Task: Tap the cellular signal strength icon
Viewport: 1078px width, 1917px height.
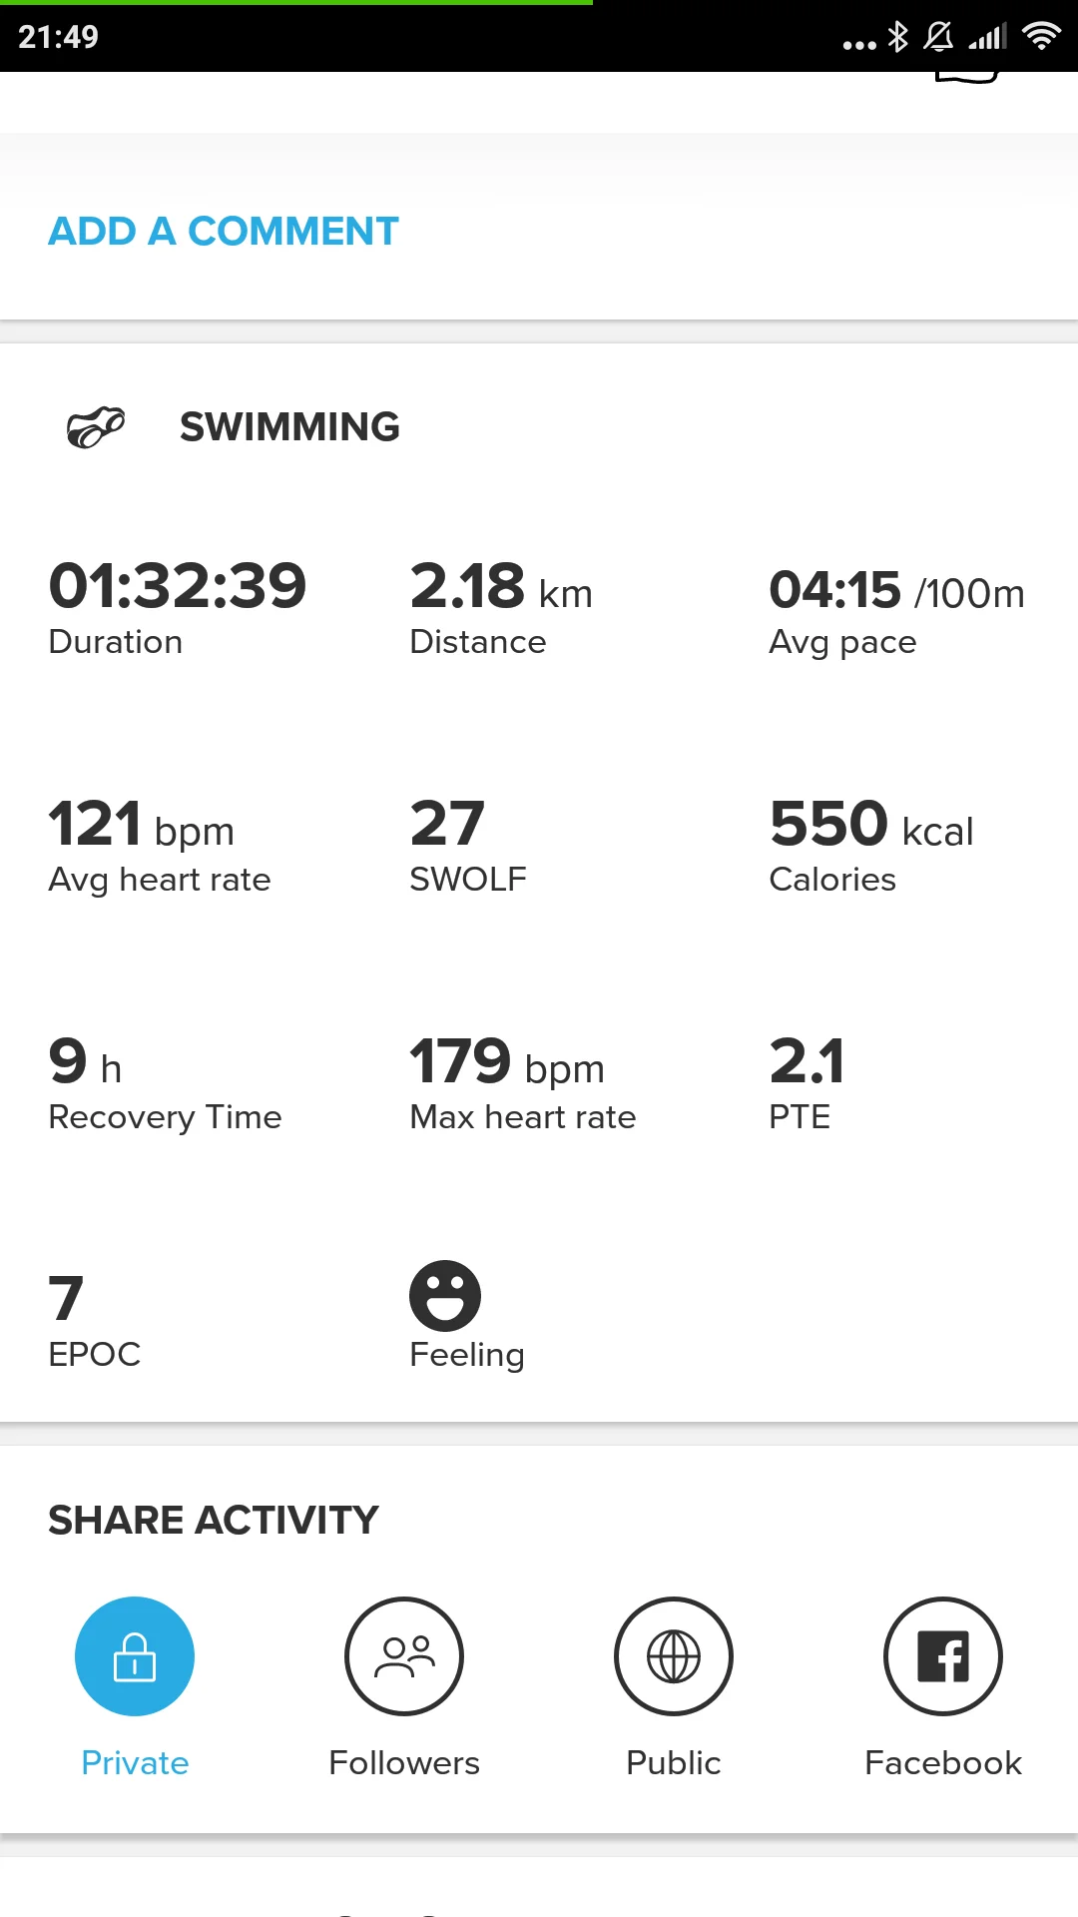Action: coord(987,37)
